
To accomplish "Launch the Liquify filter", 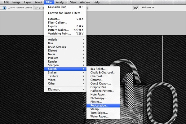I will [x=65, y=26].
